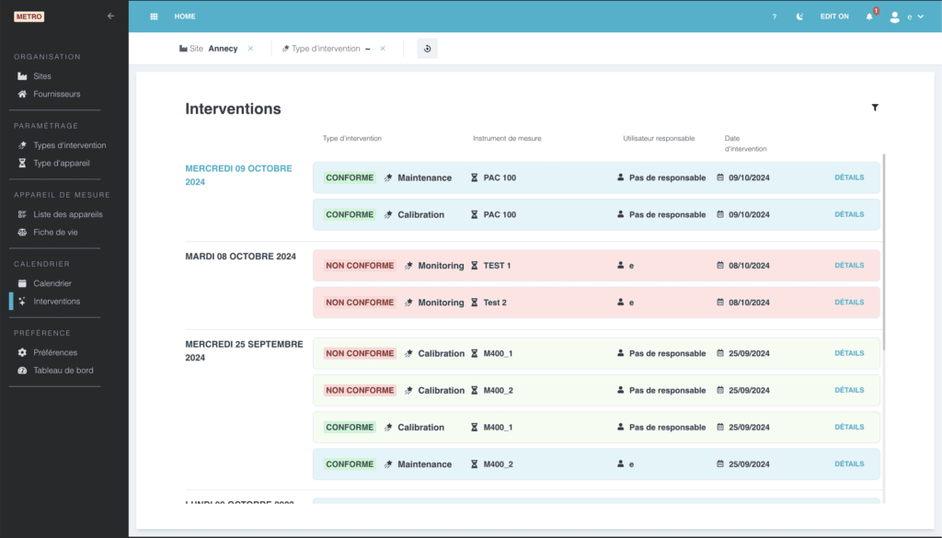Screen dimensions: 942x538
Task: Open the apps grid icon
Action: click(x=154, y=17)
